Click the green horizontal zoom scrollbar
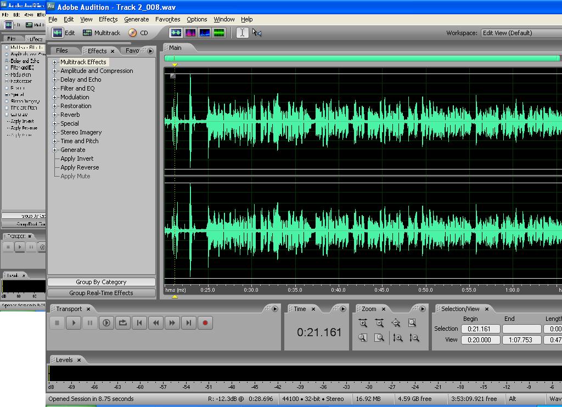This screenshot has width=562, height=407. [361, 58]
